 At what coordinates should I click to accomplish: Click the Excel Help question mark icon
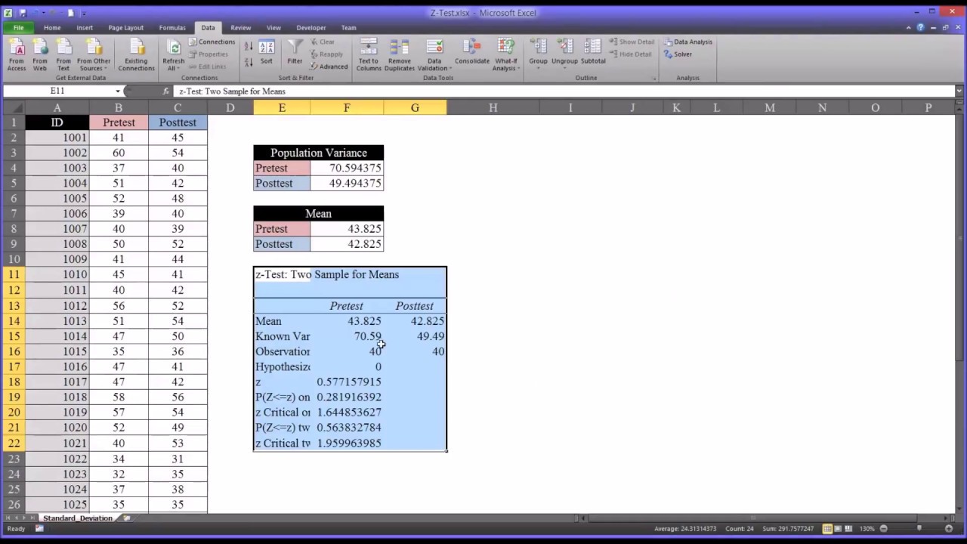920,28
